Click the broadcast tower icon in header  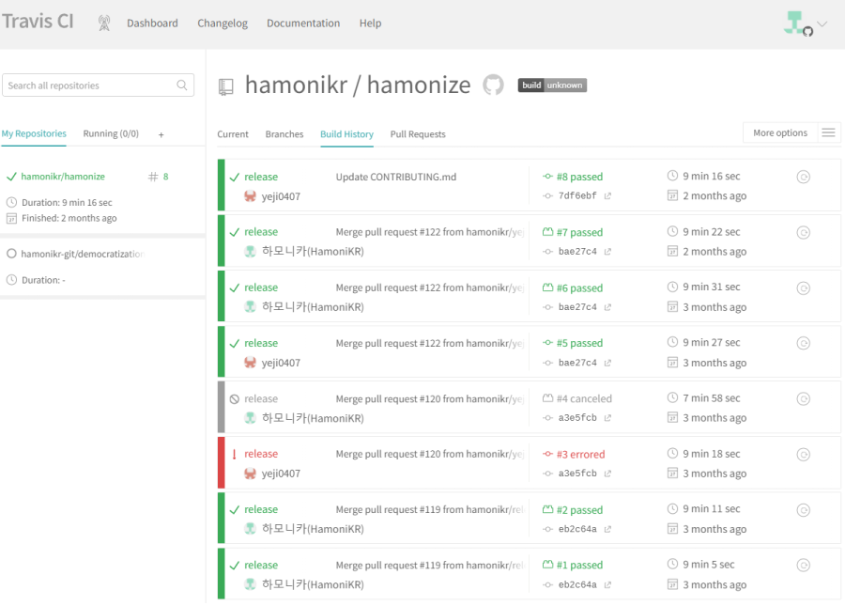(103, 23)
